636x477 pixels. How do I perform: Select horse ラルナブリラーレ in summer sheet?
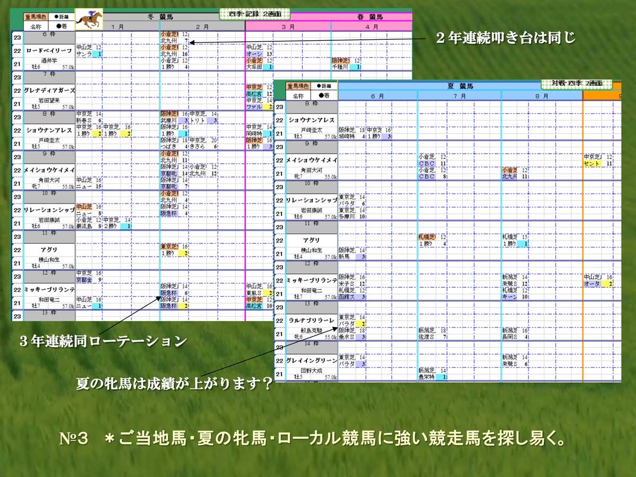tap(312, 321)
